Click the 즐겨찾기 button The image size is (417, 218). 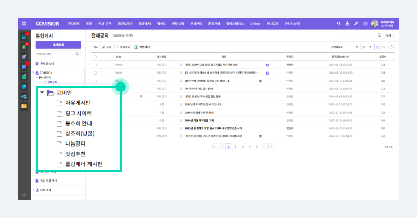click(123, 47)
